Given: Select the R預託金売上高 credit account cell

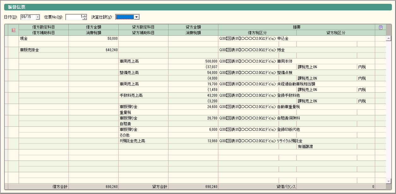Looking at the screenshot, I should [143, 141].
